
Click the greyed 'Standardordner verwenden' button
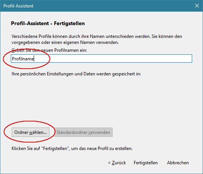tap(83, 132)
